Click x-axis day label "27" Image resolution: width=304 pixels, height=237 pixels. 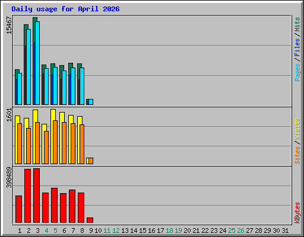tap(249, 230)
